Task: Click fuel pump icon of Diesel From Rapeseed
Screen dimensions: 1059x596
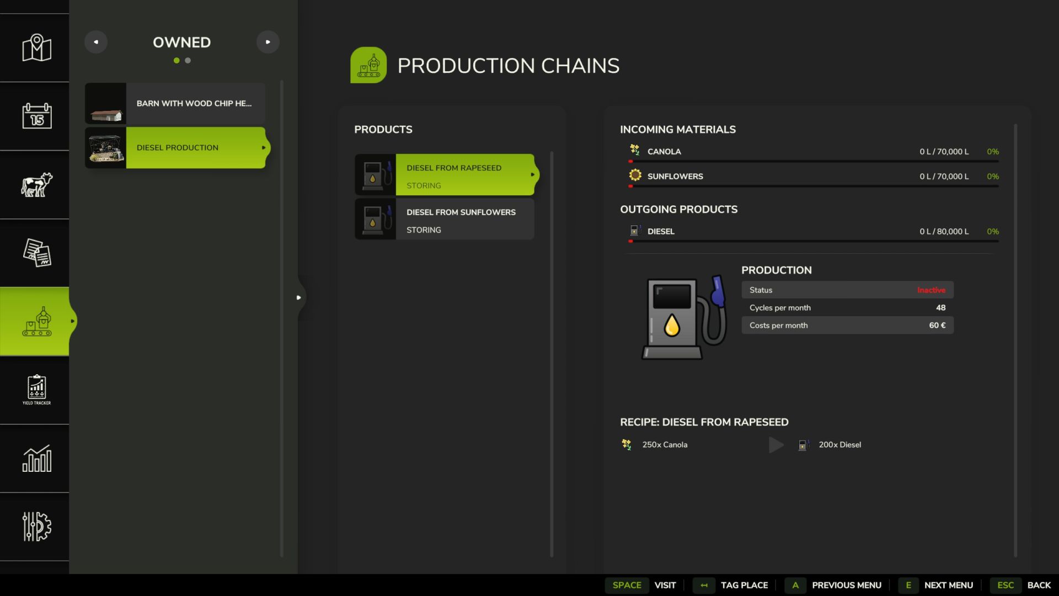Action: pyautogui.click(x=375, y=174)
